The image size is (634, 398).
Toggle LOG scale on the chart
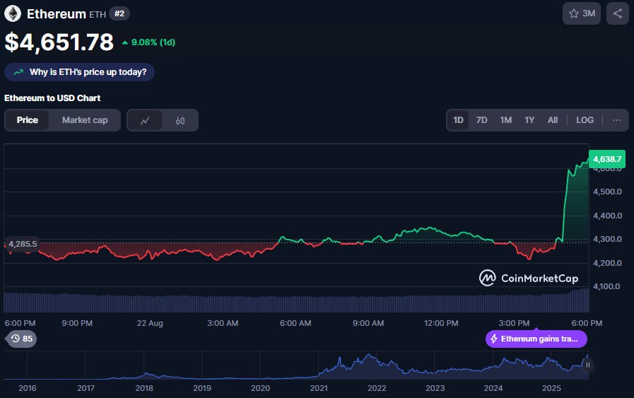click(x=585, y=120)
